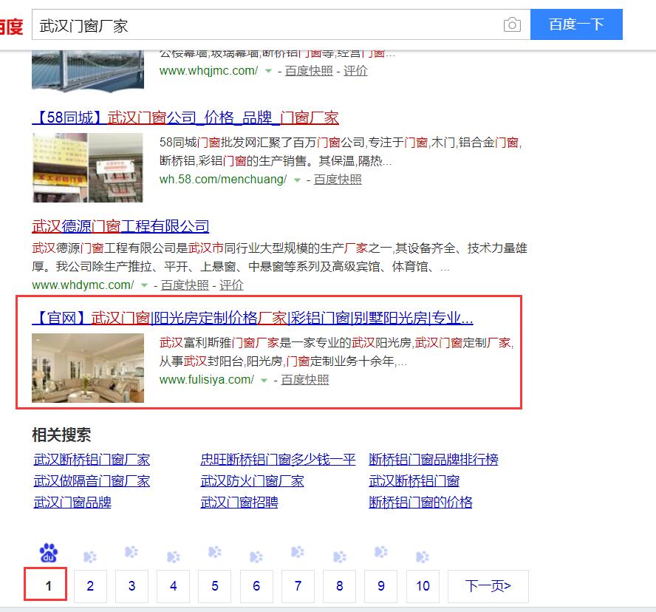The image size is (656, 612).
Task: Click the living room thumbnail for fulisiya
Action: coord(88,367)
